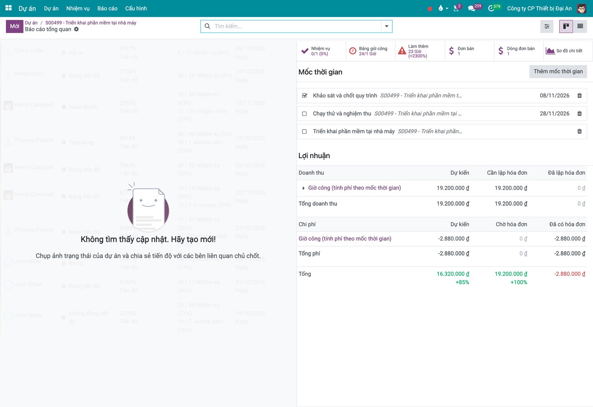Open the Cấu hình menu
593x407 pixels.
(x=136, y=8)
